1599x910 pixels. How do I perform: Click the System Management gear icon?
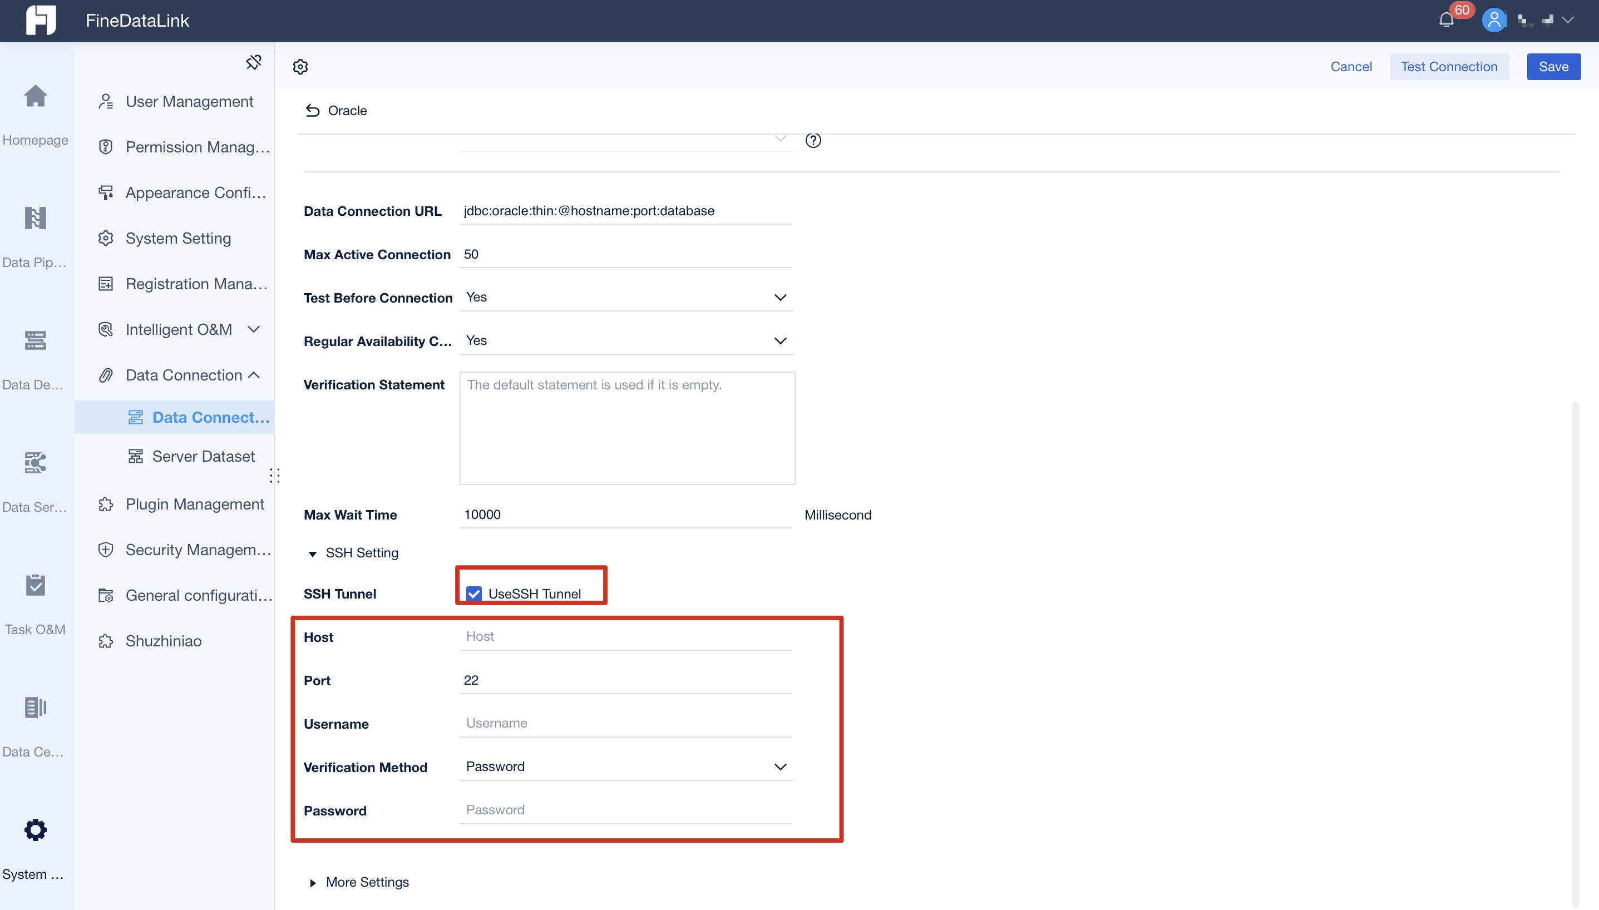pos(35,830)
